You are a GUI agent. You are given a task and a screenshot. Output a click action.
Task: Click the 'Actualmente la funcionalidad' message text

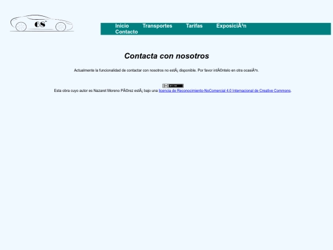(166, 70)
